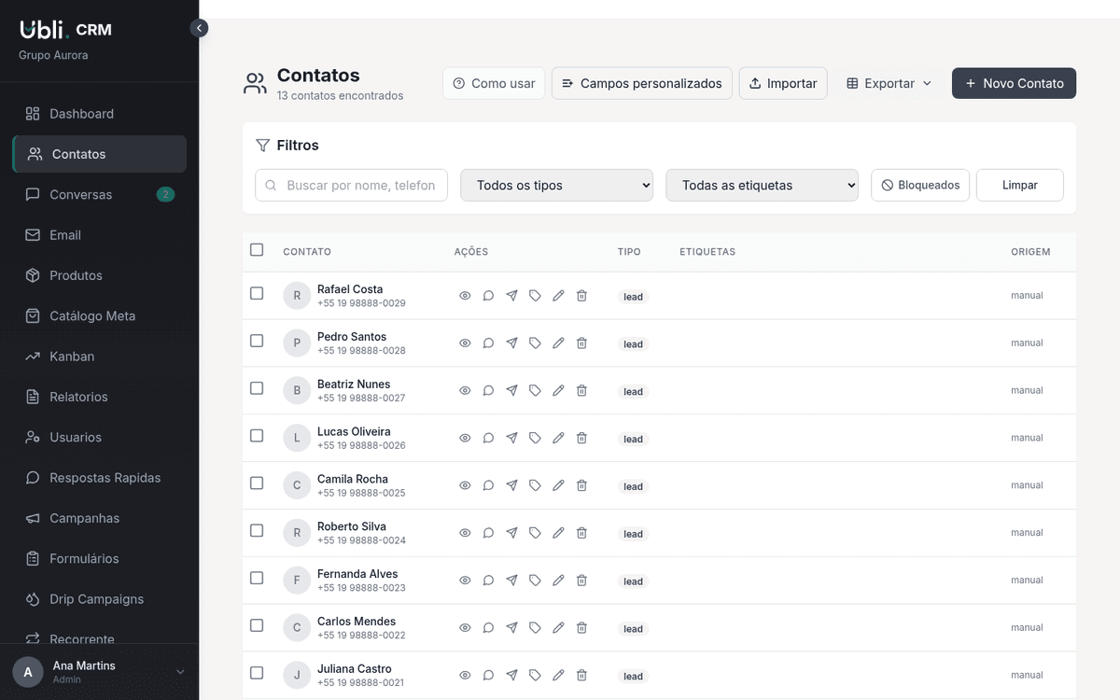Viewport: 1120px width, 700px height.
Task: Delete Rafael Costa with trash icon
Action: pos(581,296)
